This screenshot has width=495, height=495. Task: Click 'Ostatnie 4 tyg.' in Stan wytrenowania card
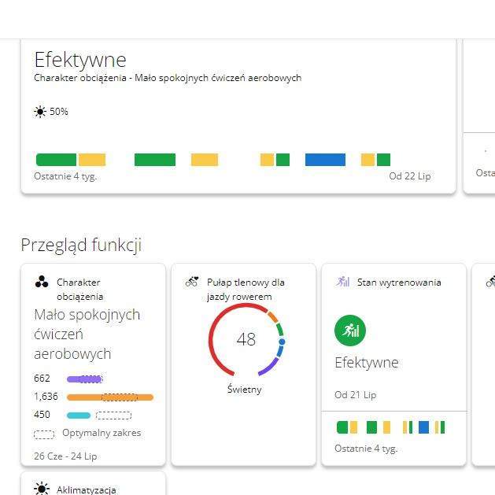coord(366,449)
